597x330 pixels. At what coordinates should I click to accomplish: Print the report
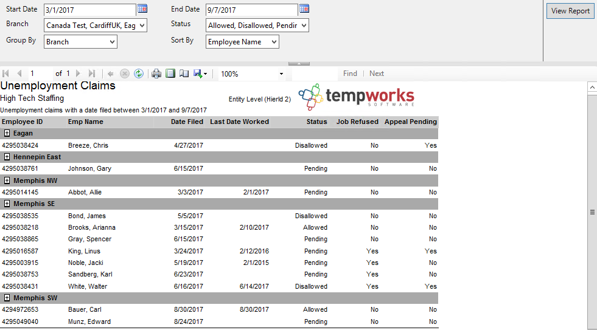pyautogui.click(x=156, y=74)
